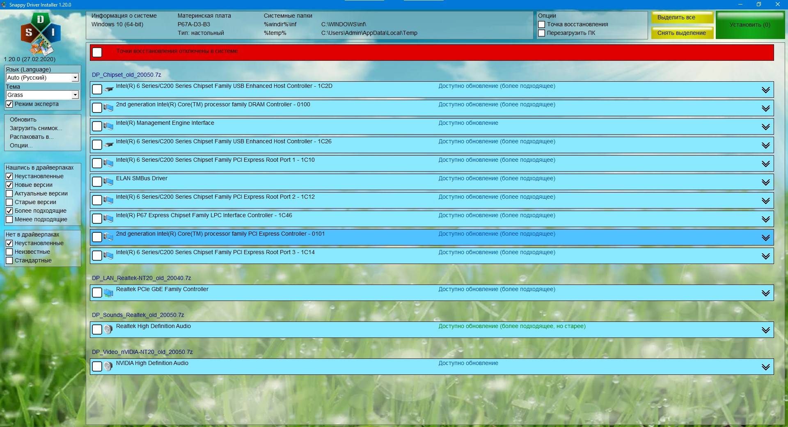Click DP_Chipset_old_20050.7z pack header

(126, 75)
